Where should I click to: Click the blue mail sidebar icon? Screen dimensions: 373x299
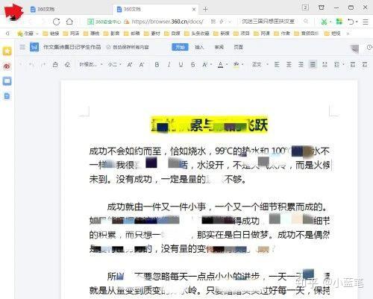coord(7,81)
